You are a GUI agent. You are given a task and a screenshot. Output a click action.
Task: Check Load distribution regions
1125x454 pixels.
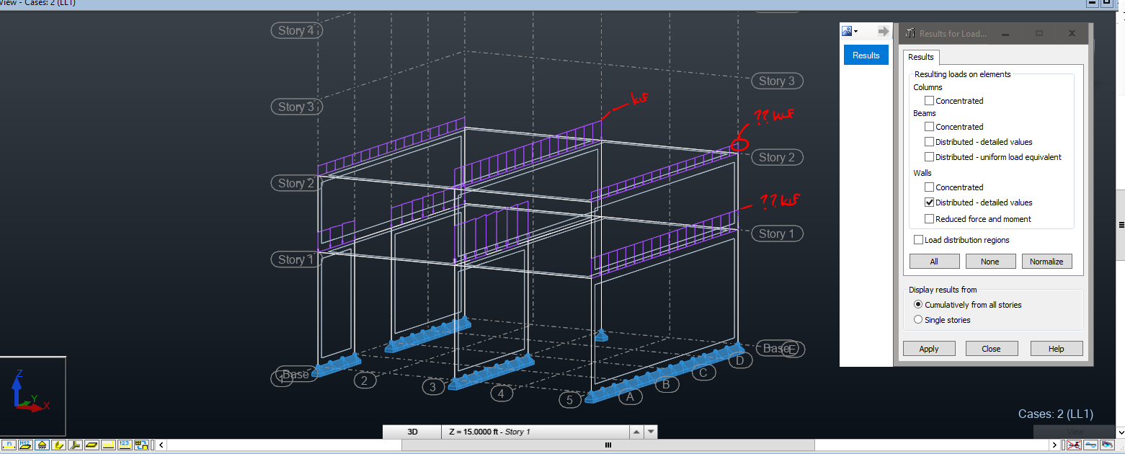(918, 239)
